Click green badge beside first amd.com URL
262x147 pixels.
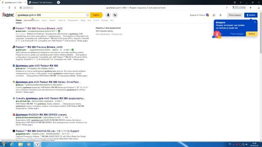(59, 31)
